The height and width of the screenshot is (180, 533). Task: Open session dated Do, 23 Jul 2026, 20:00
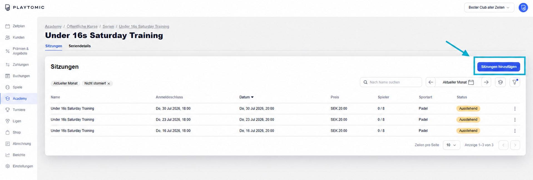(x=257, y=120)
